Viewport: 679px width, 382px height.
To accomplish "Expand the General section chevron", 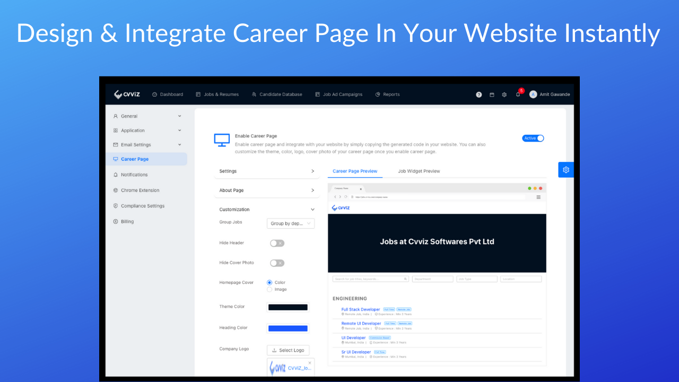I will (x=179, y=116).
